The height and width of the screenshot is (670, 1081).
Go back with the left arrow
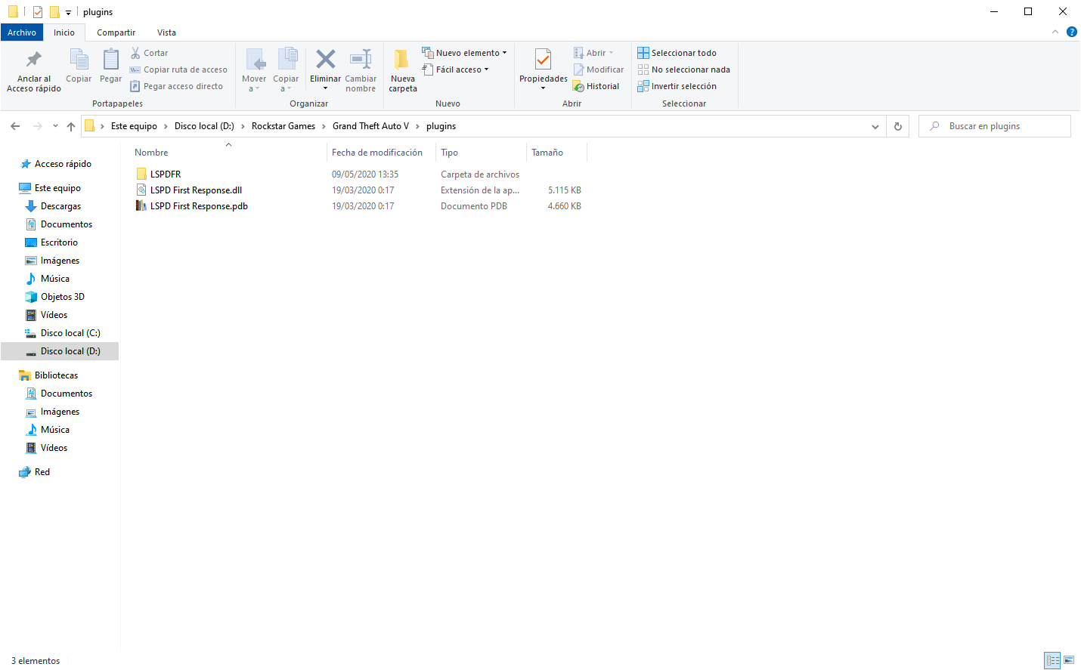[x=15, y=126]
